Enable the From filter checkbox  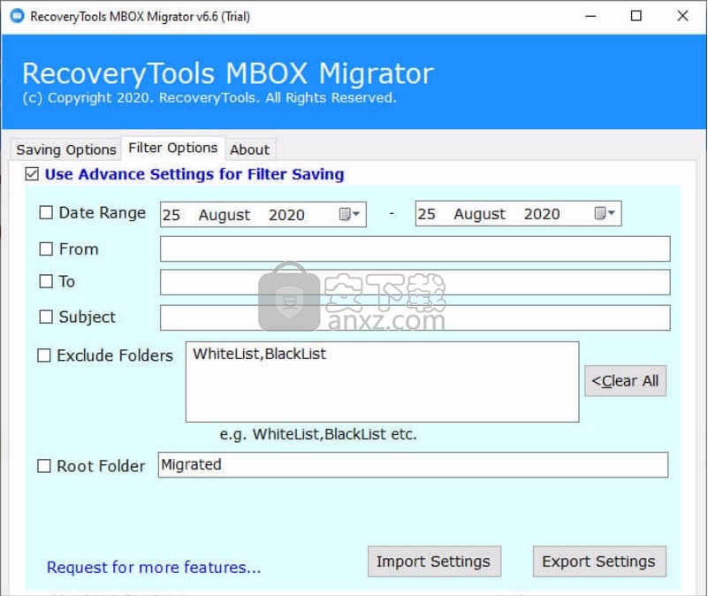46,249
